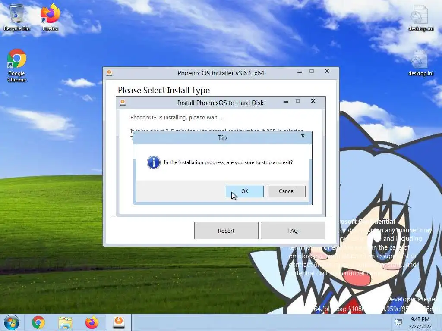Select the Firefox desktop shortcut

50,17
